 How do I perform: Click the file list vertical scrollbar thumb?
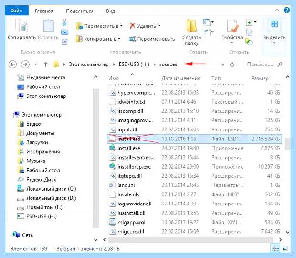click(287, 144)
